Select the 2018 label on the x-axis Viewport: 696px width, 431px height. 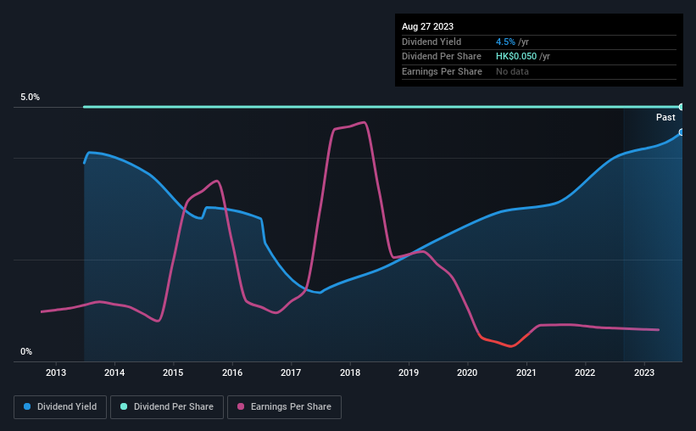click(x=350, y=372)
